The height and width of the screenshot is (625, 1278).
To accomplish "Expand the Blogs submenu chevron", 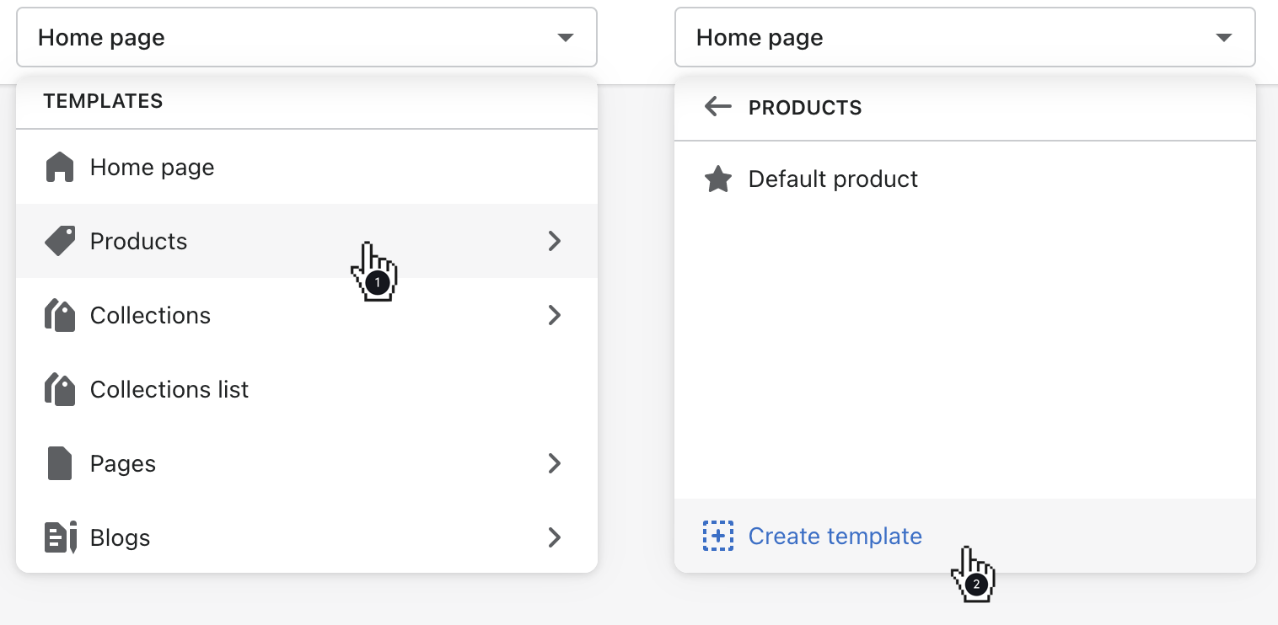I will pyautogui.click(x=554, y=537).
